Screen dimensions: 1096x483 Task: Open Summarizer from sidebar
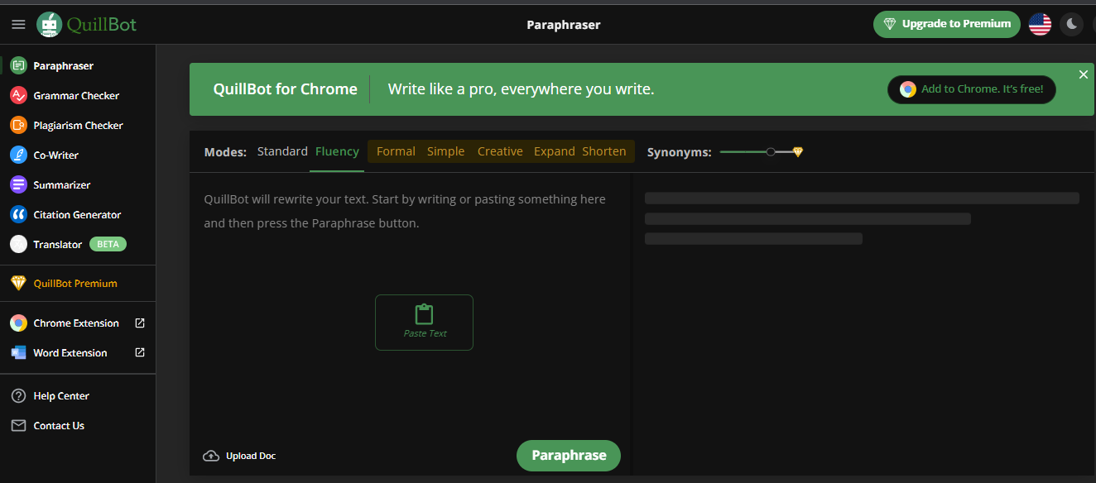62,184
